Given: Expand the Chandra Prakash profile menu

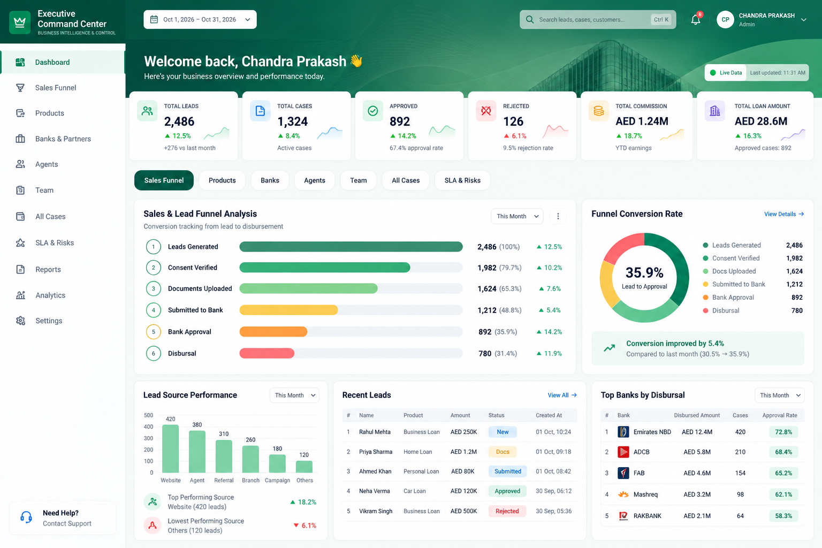Looking at the screenshot, I should point(762,20).
